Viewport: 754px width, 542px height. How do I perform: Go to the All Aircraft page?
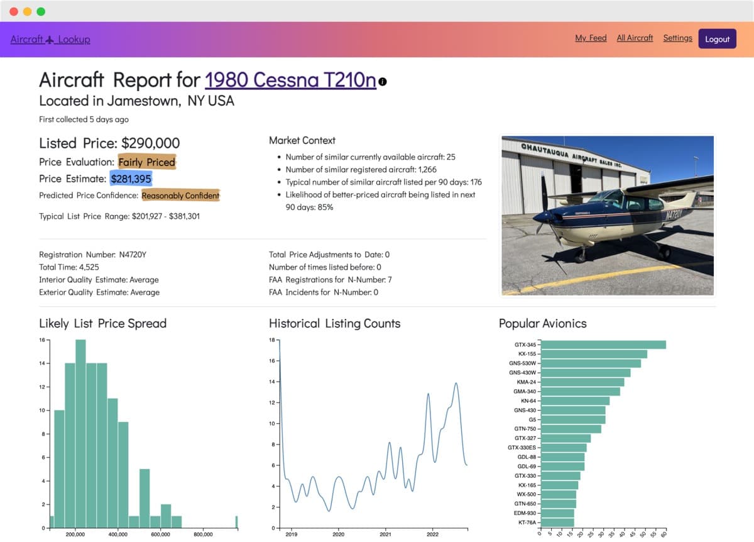click(x=635, y=38)
